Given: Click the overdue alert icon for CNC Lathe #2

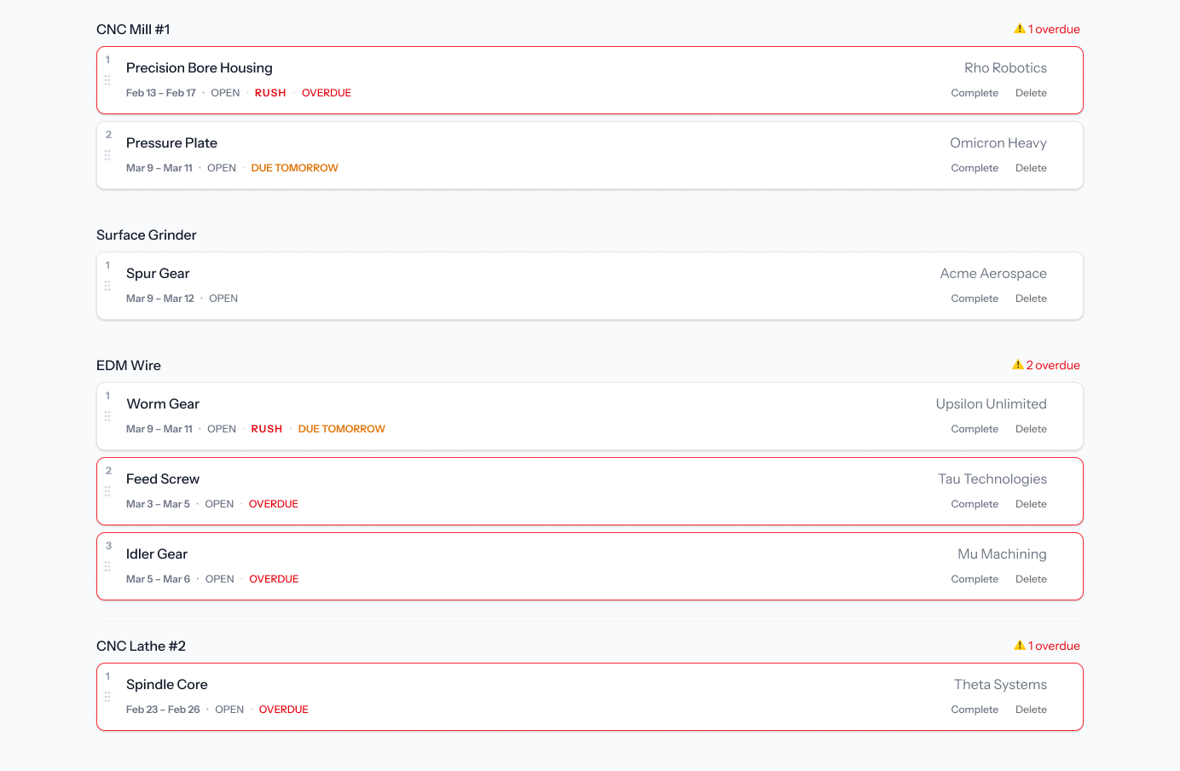Looking at the screenshot, I should [x=1019, y=646].
